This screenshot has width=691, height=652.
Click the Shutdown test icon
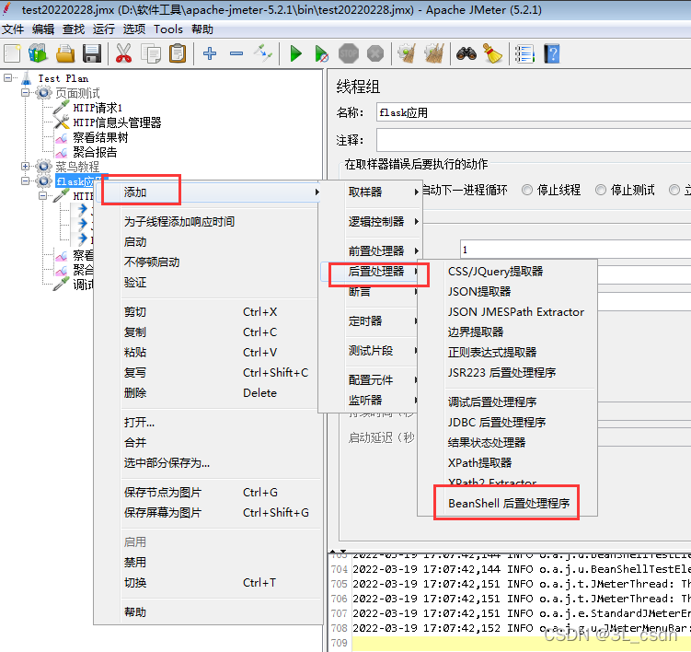pyautogui.click(x=375, y=53)
